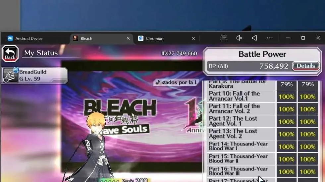The width and height of the screenshot is (325, 182).
Task: Click the Part 15: Thousand-Year Blood War II row
Action: [x=262, y=159]
